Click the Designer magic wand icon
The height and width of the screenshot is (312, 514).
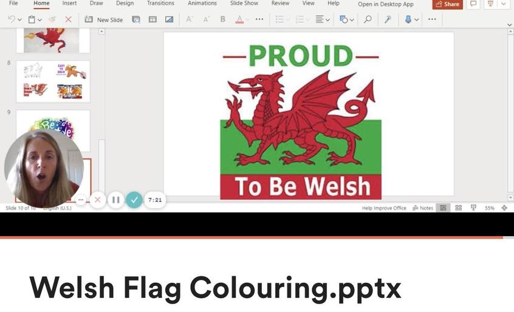388,19
